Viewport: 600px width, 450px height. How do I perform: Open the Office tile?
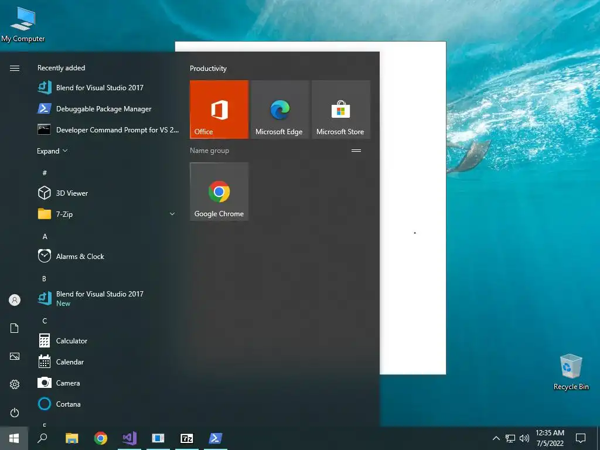[219, 110]
